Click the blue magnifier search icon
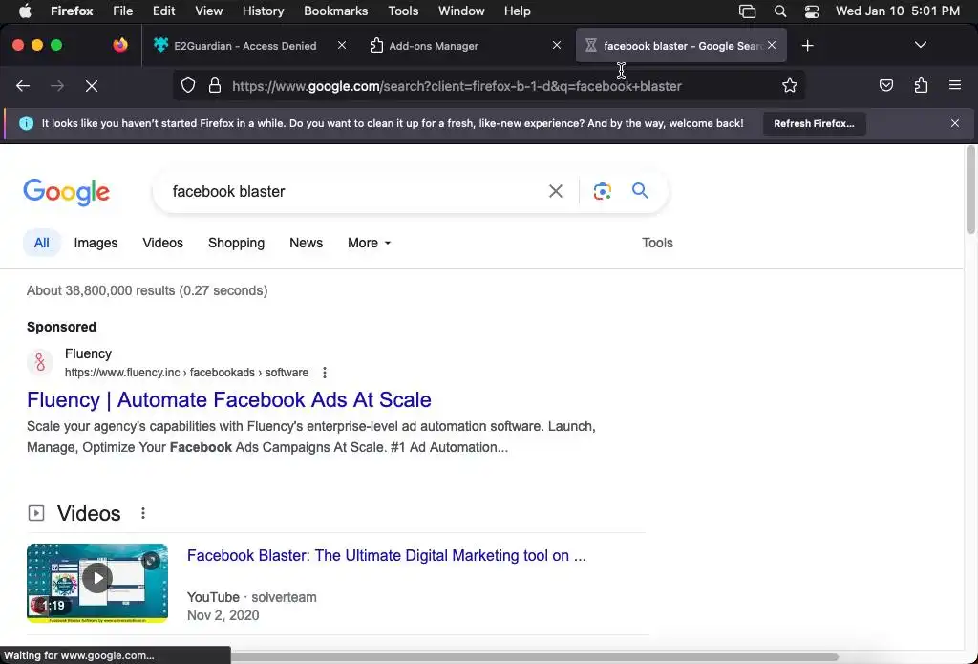Viewport: 978px width, 664px height. coord(640,191)
